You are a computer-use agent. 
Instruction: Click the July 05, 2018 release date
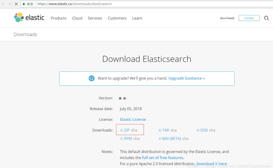tap(131, 109)
